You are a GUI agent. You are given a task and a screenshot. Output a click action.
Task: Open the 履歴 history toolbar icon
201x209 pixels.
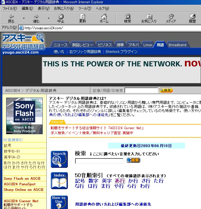192,19
